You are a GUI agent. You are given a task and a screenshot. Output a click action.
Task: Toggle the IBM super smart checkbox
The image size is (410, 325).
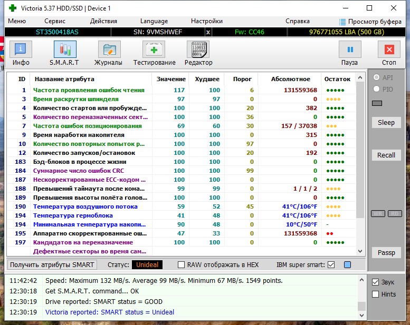pos(331,265)
